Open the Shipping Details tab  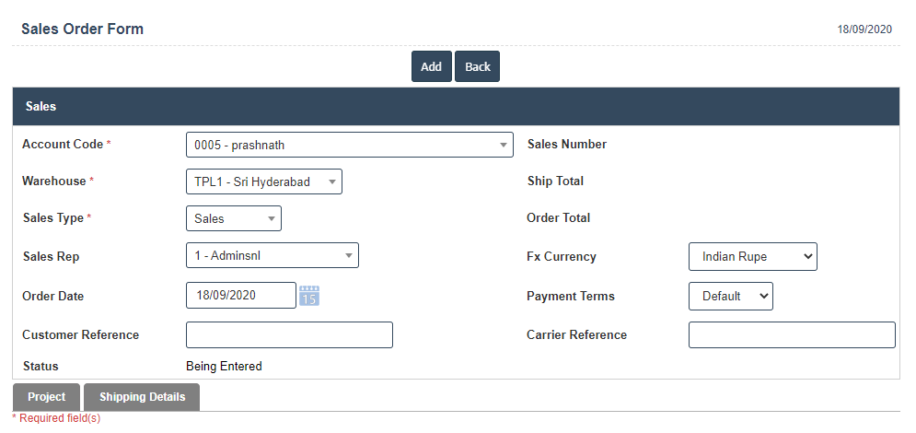tap(142, 397)
